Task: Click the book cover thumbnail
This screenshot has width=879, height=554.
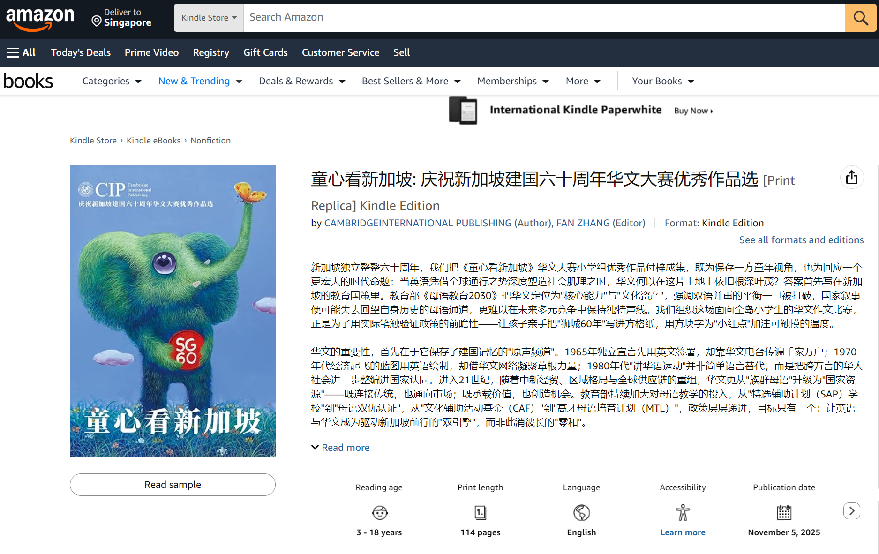Action: tap(173, 311)
